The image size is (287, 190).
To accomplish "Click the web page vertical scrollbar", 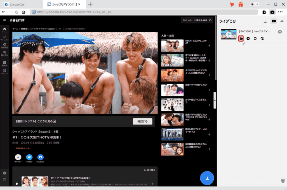I will [x=216, y=48].
